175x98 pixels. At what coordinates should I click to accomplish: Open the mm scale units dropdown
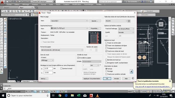pos(95,65)
